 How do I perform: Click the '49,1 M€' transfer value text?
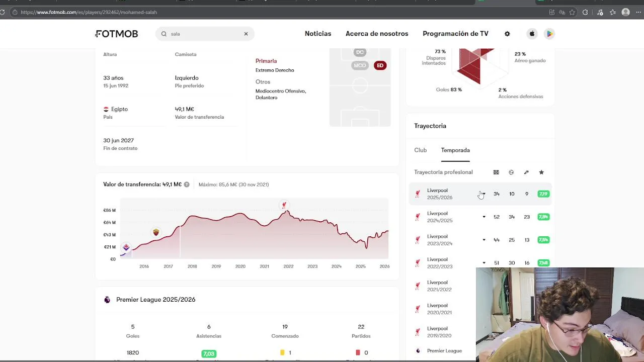coord(184,109)
